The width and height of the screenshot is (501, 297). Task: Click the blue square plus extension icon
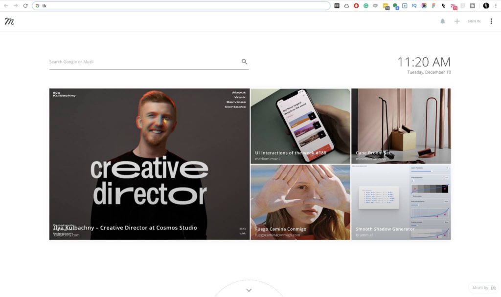(405, 6)
